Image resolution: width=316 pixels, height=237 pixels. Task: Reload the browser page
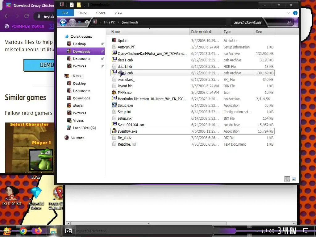pyautogui.click(x=27, y=16)
